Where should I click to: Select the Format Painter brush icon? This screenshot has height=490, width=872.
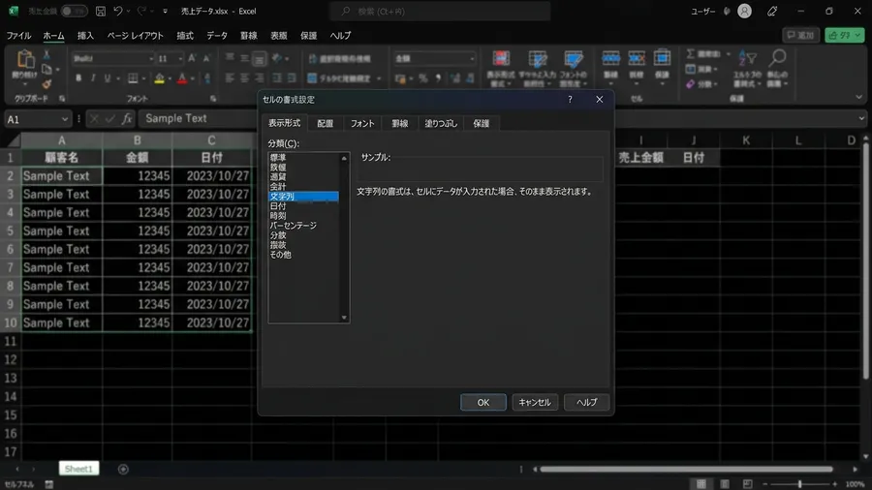click(x=47, y=84)
